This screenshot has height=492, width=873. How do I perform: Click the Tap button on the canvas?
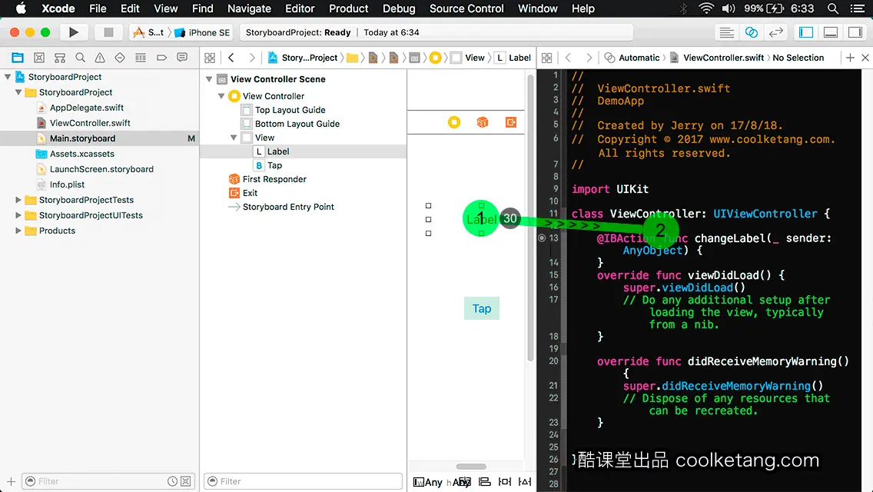(x=482, y=309)
